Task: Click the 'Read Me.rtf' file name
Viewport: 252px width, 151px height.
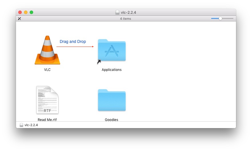Action: (47, 120)
